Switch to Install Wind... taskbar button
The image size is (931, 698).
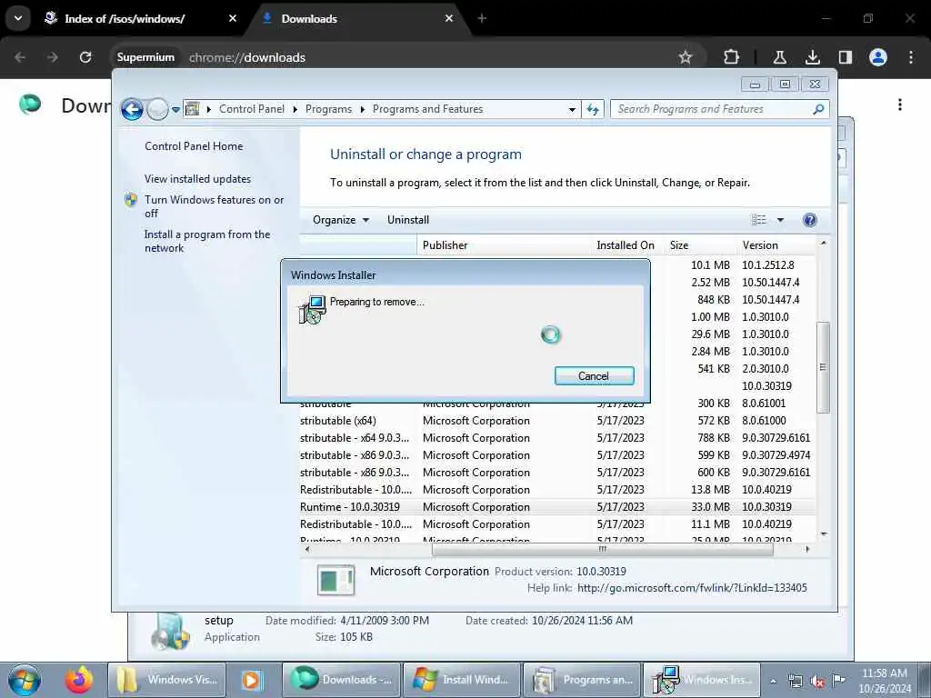pos(461,680)
